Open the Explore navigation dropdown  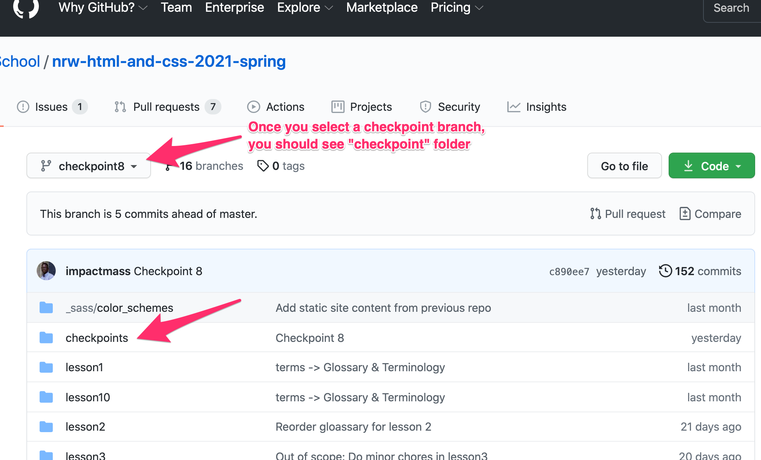coord(305,8)
